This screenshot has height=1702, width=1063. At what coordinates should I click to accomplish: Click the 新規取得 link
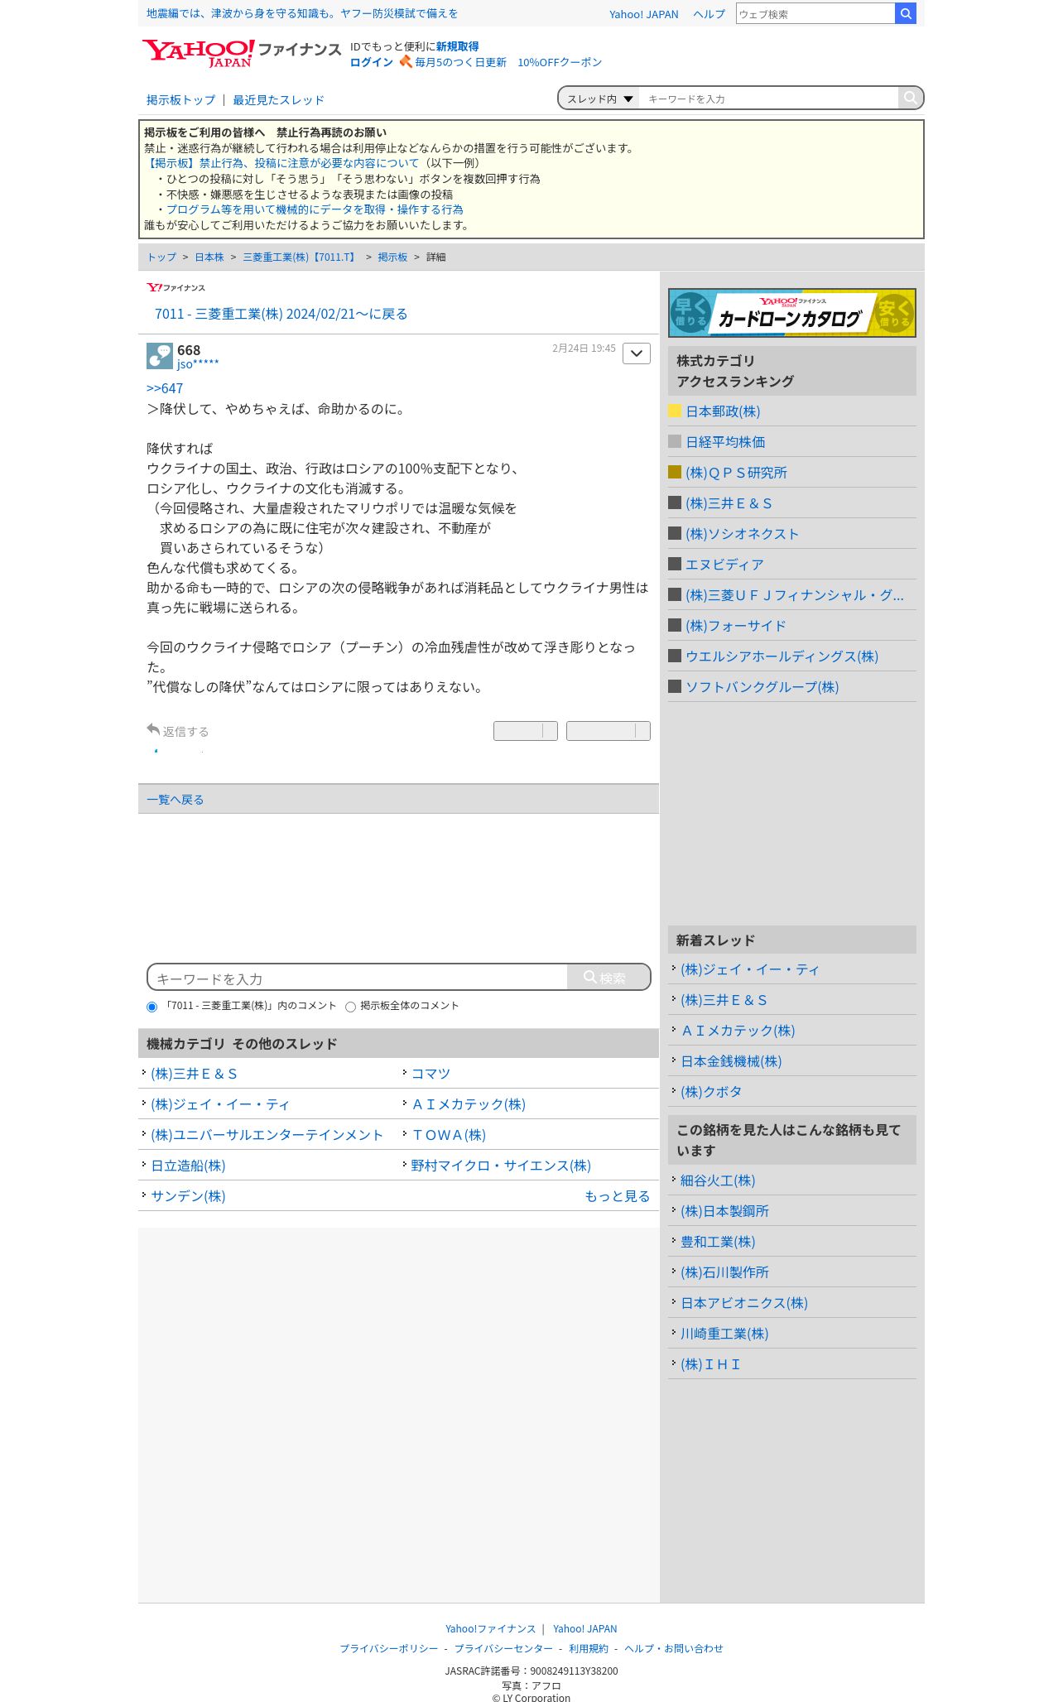click(457, 46)
